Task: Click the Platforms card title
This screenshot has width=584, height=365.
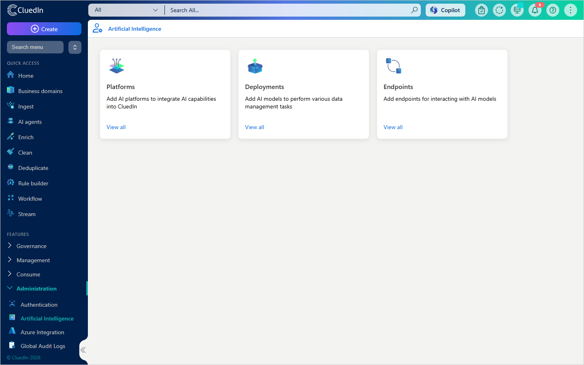Action: click(x=121, y=87)
